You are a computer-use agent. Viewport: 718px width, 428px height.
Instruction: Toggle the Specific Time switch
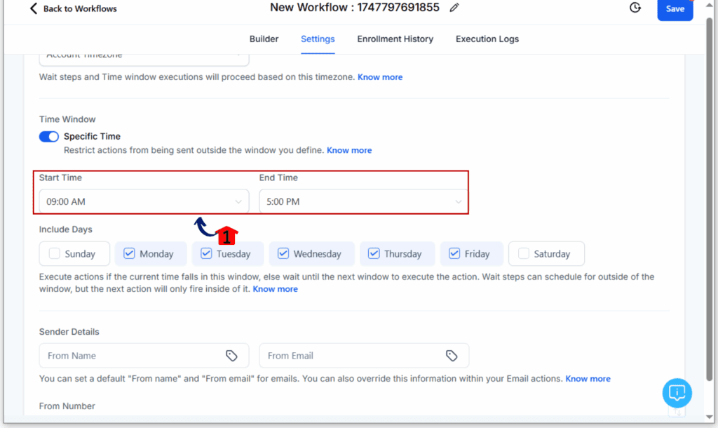click(49, 137)
